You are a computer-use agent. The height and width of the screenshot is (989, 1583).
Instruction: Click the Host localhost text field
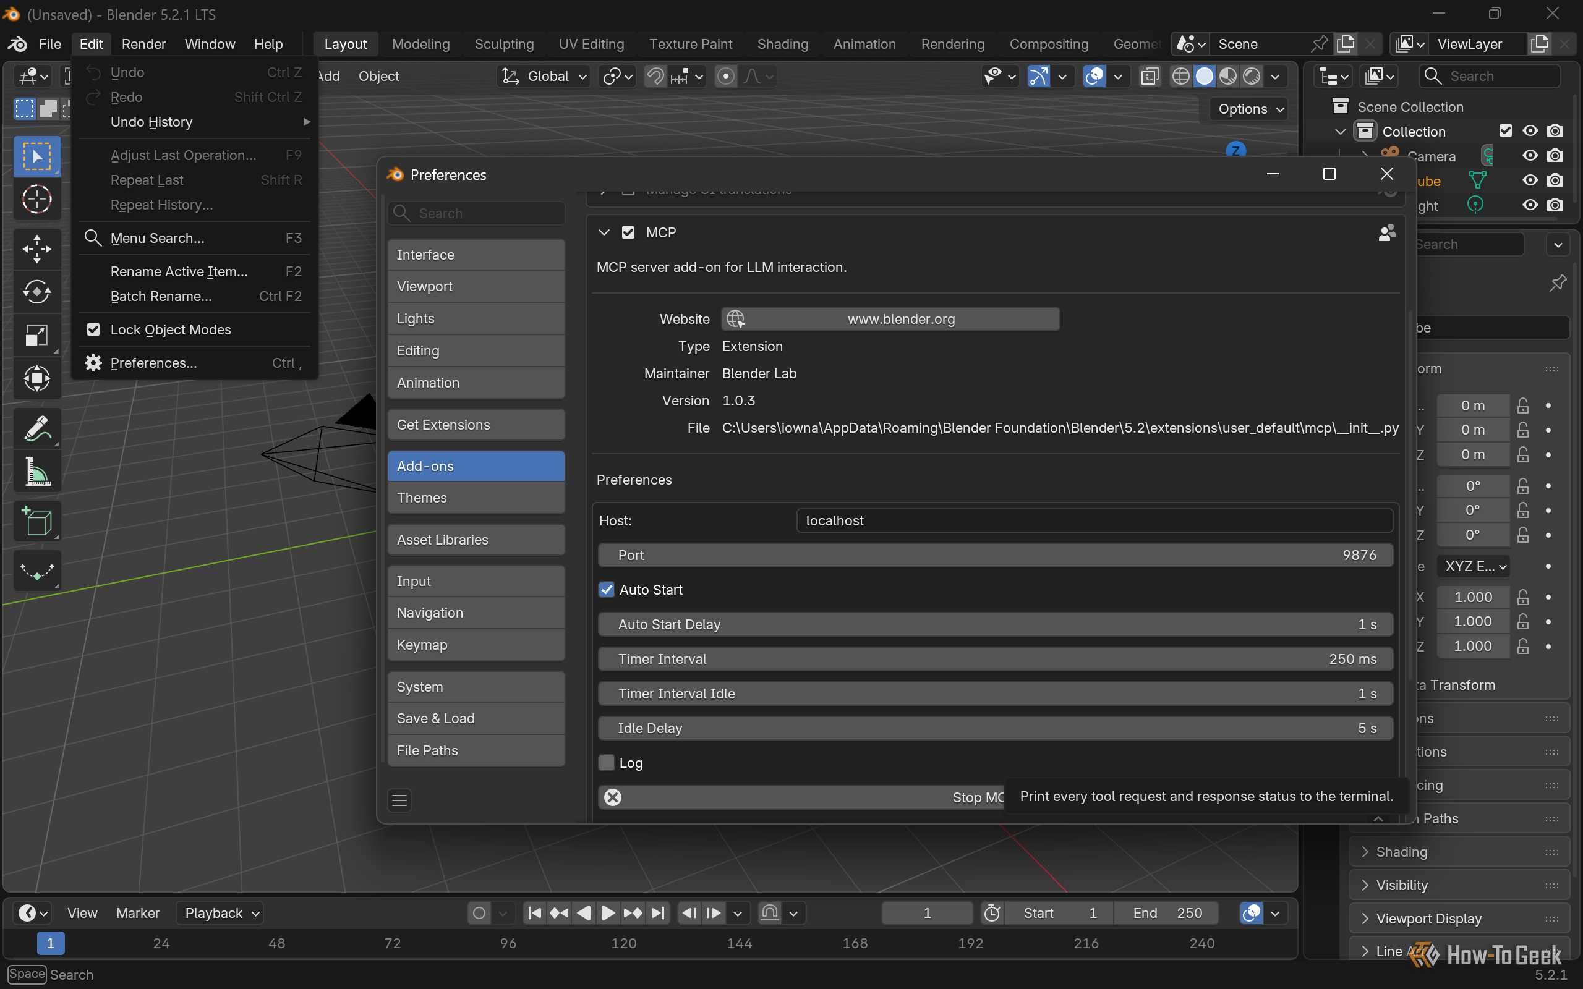1094,520
